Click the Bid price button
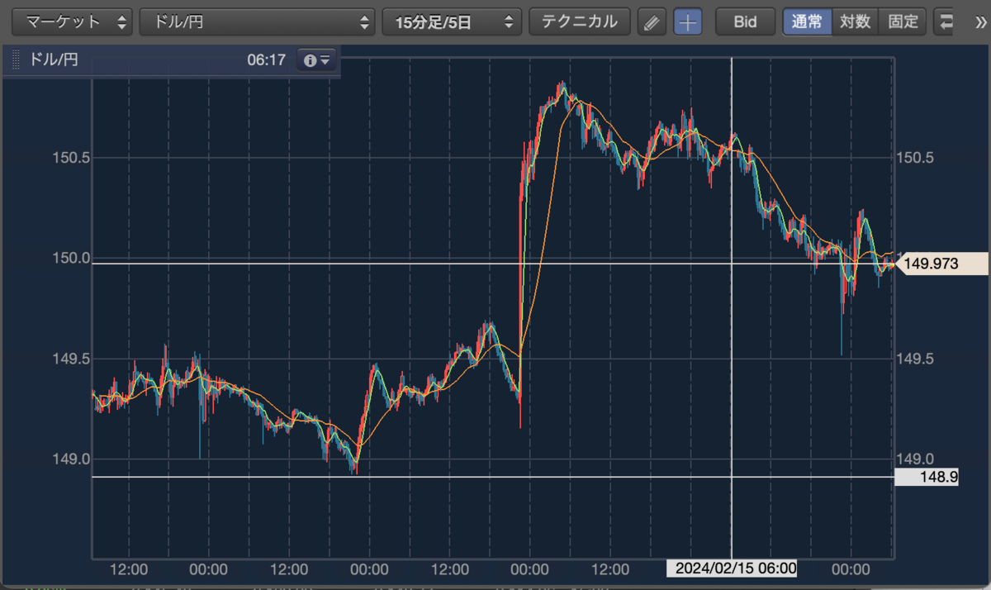The height and width of the screenshot is (590, 991). pyautogui.click(x=745, y=22)
